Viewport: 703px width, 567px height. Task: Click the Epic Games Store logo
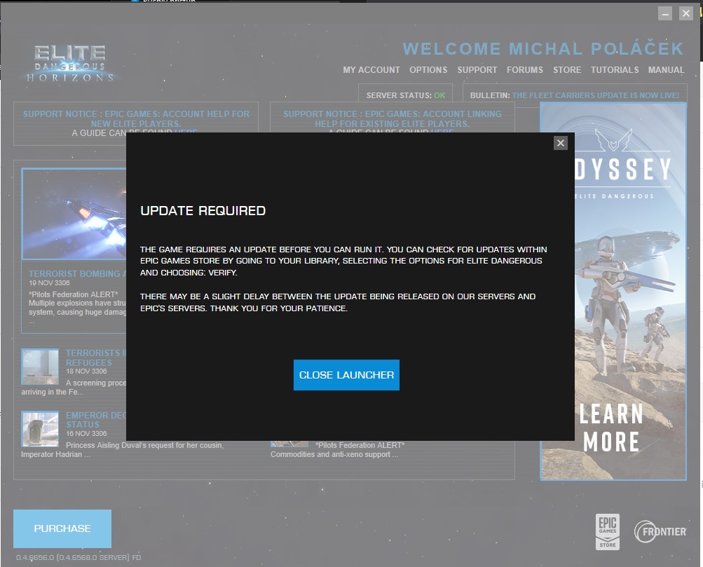[x=608, y=531]
